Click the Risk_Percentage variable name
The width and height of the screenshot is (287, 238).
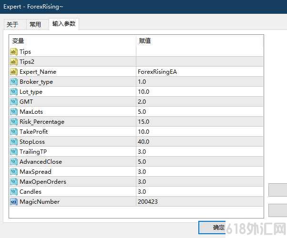pyautogui.click(x=42, y=122)
